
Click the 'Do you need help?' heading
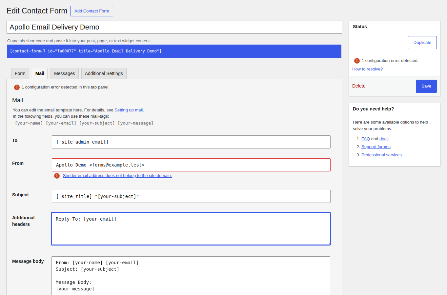pyautogui.click(x=373, y=109)
